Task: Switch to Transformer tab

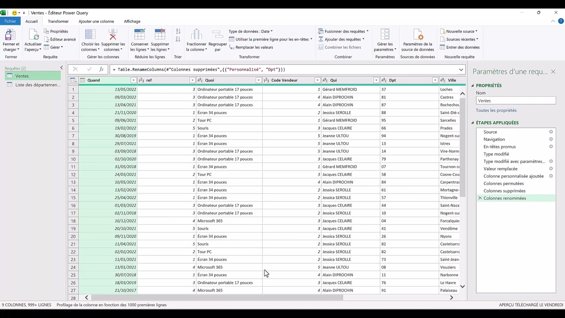Action: click(x=58, y=21)
